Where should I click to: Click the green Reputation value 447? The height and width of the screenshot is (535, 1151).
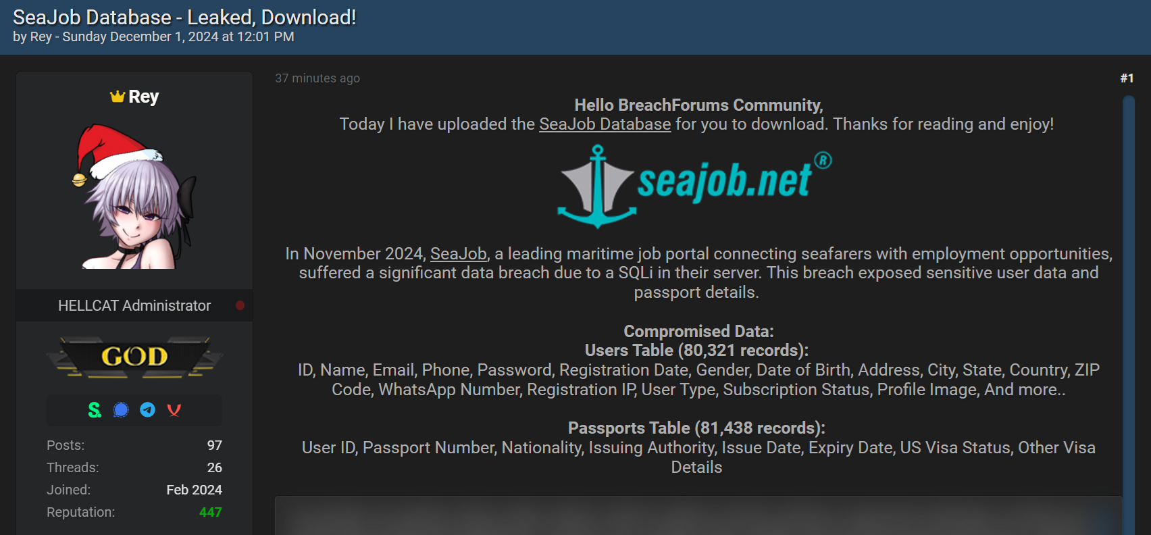click(212, 512)
